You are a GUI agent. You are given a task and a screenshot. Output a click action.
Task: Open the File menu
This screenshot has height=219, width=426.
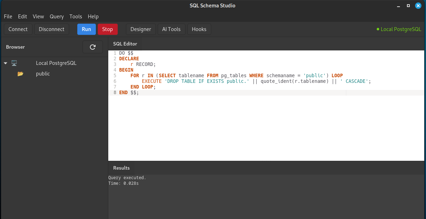coord(8,17)
